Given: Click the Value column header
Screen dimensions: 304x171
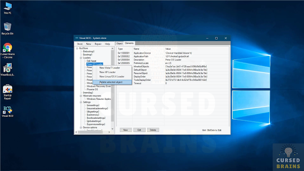Looking at the screenshot, I should tap(196, 49).
